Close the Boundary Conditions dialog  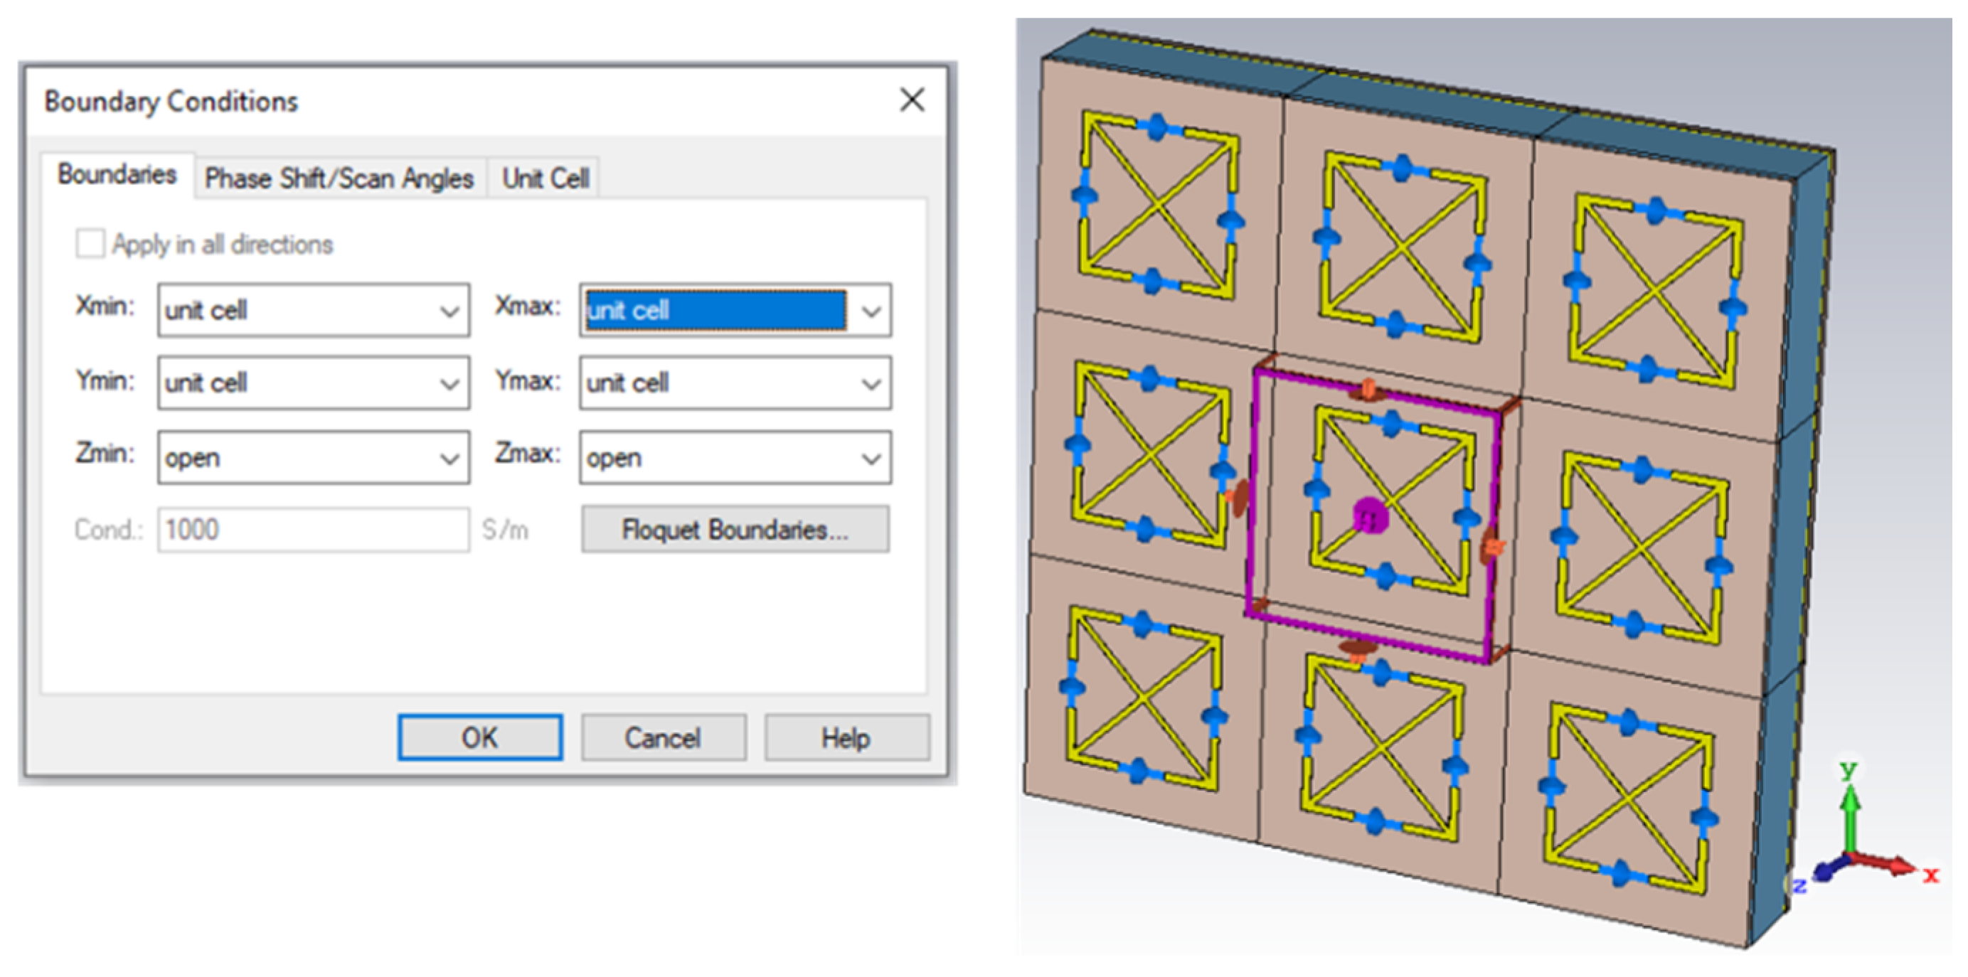click(911, 100)
